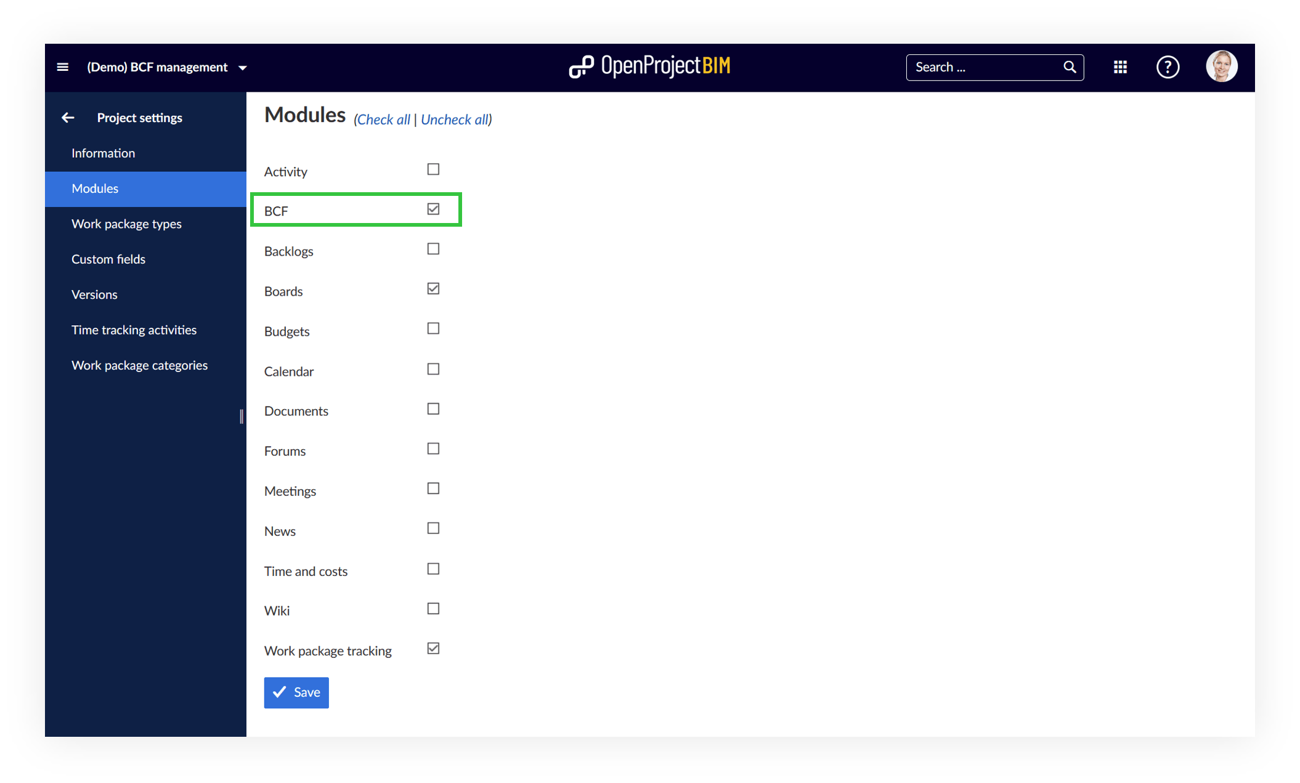Click the Save button

[x=297, y=691]
